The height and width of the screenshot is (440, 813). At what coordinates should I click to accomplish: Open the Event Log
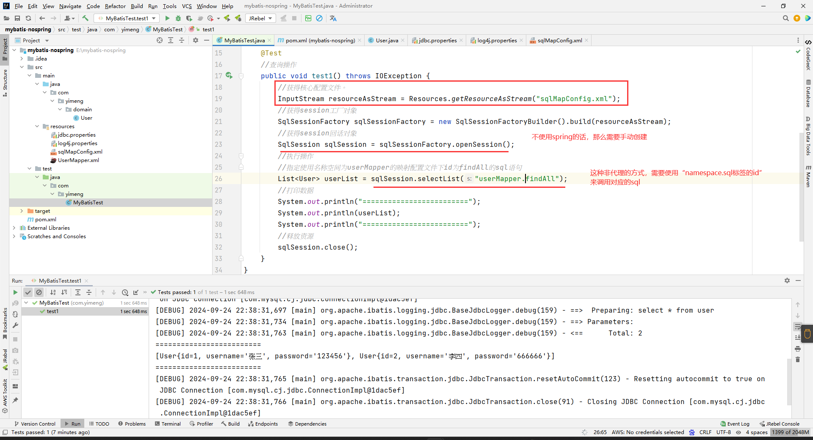735,423
